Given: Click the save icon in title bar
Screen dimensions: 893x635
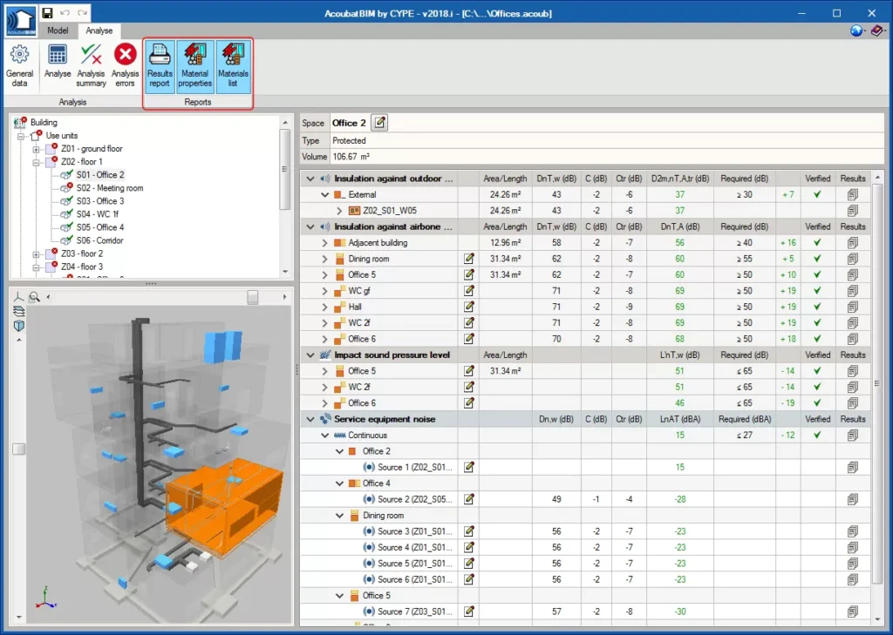Looking at the screenshot, I should pyautogui.click(x=47, y=13).
